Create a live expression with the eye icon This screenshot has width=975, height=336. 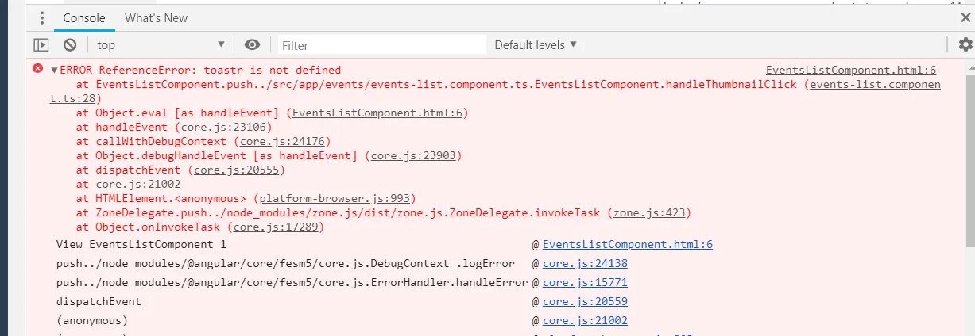click(253, 45)
